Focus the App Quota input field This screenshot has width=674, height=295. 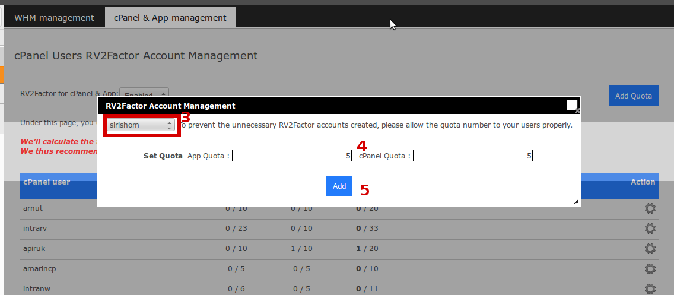click(292, 156)
